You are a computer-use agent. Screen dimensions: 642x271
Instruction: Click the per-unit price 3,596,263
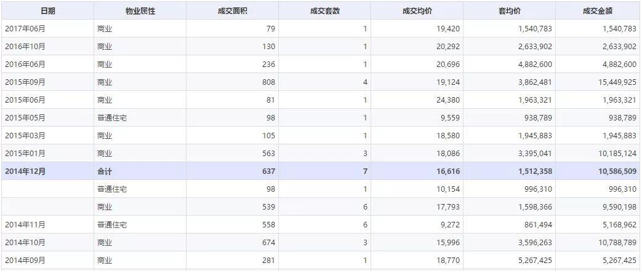[x=535, y=243]
